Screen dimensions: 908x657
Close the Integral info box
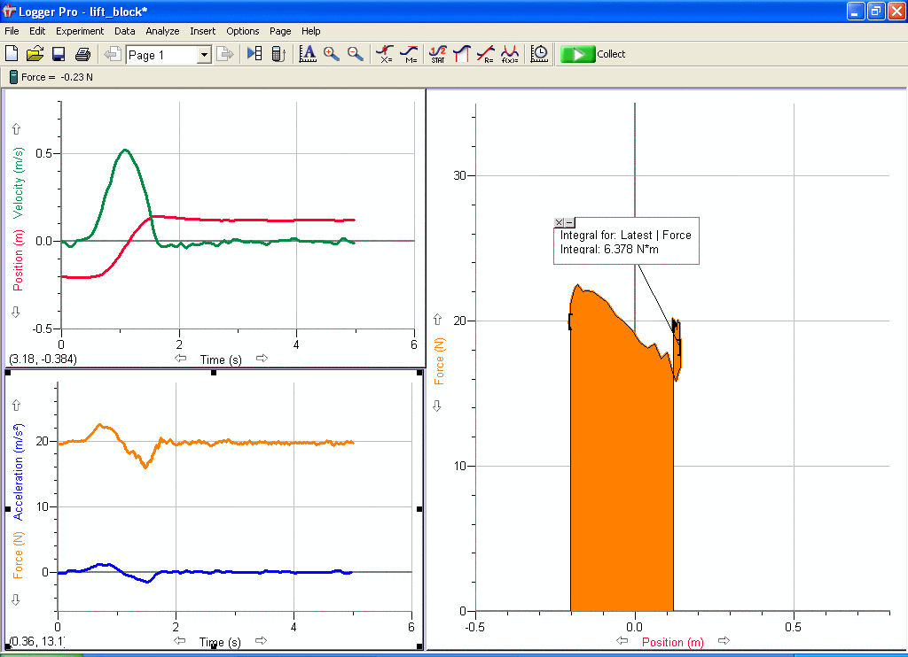coord(559,223)
